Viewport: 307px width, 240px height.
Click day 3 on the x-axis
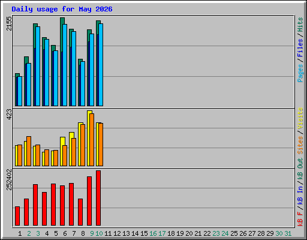click(38, 233)
